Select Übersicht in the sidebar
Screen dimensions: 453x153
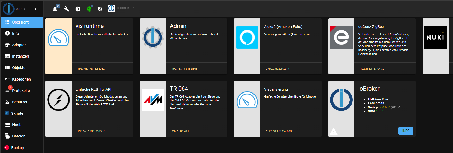[20, 22]
